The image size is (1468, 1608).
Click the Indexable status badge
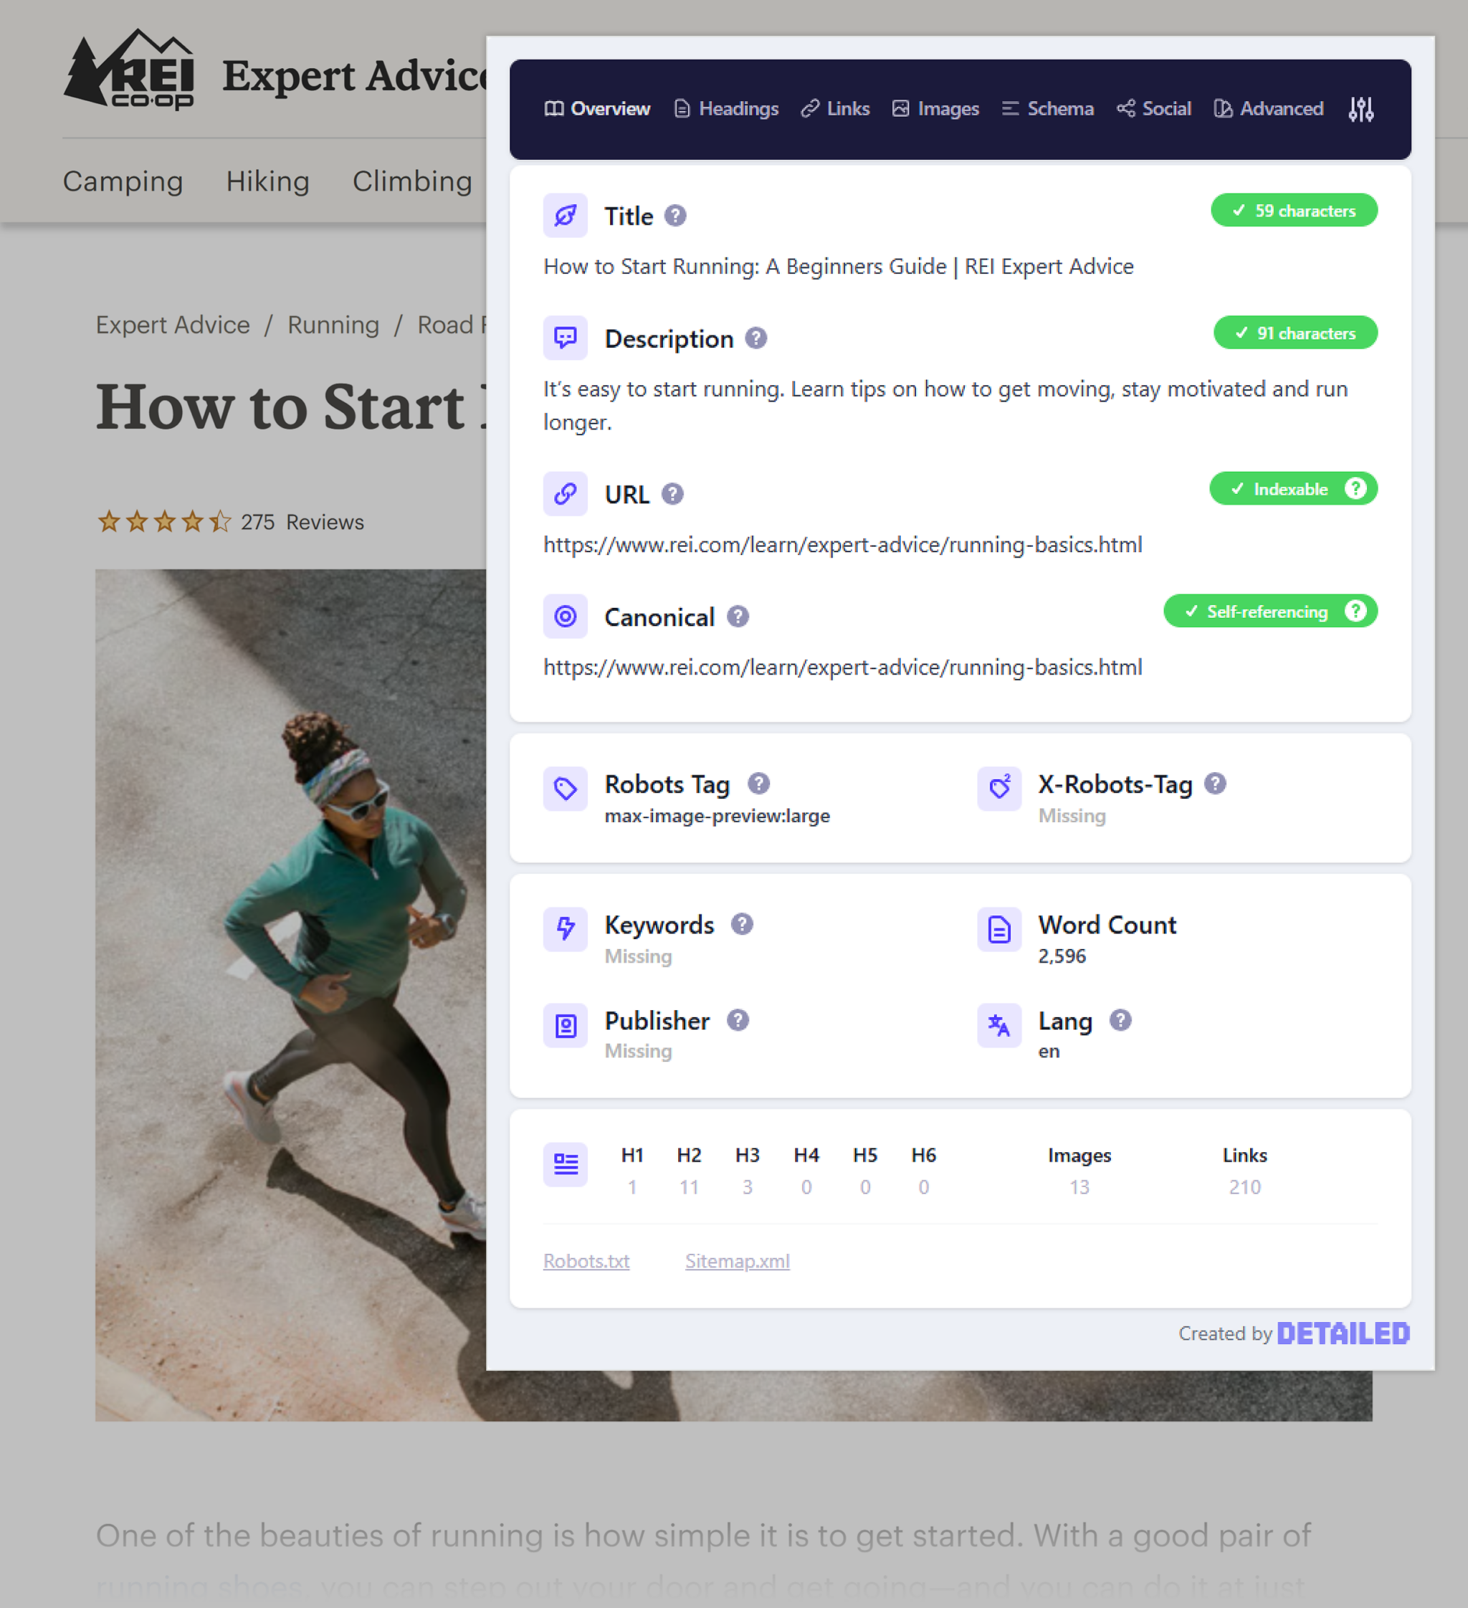point(1289,489)
